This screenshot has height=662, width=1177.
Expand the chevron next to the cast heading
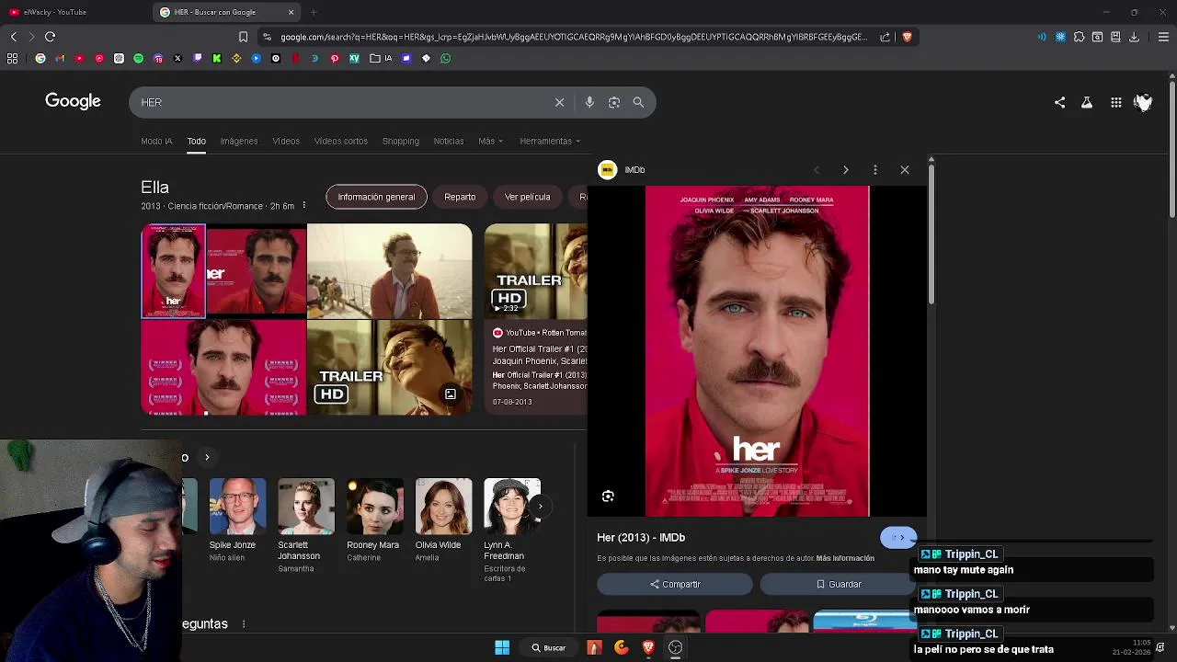207,457
